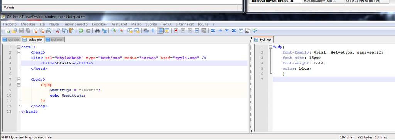Toggle word wrap in toolbar
395x140 pixels.
146,31
